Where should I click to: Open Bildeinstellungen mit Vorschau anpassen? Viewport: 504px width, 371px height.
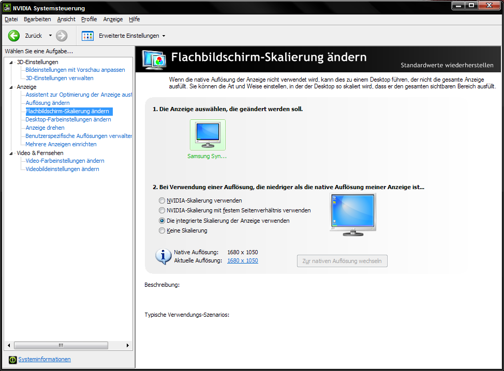pyautogui.click(x=75, y=70)
